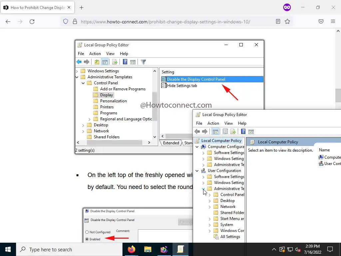Open Windows notification center icon
The image size is (341, 256).
pos(330,249)
